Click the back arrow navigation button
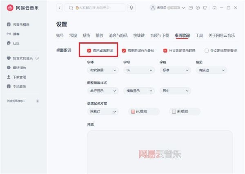 60,8
